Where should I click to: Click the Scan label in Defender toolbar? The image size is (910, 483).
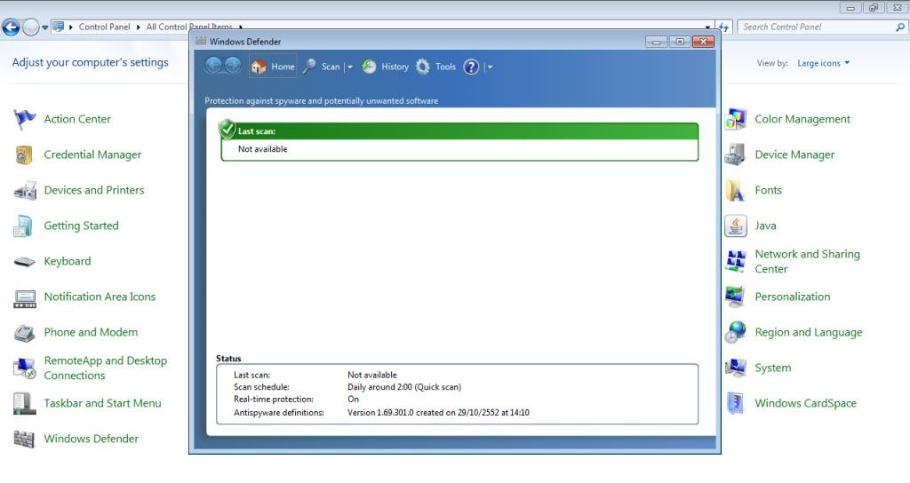click(x=331, y=67)
